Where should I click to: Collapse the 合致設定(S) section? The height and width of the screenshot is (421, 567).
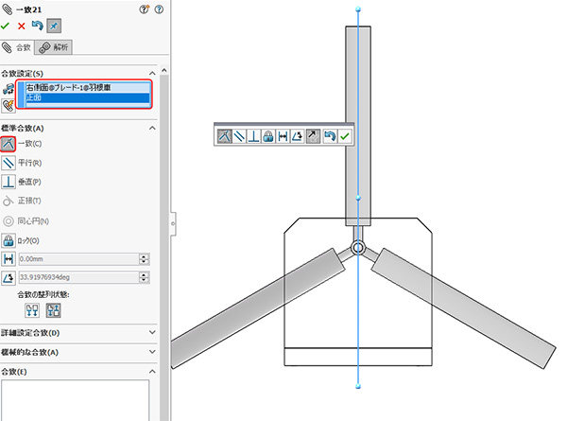click(152, 73)
